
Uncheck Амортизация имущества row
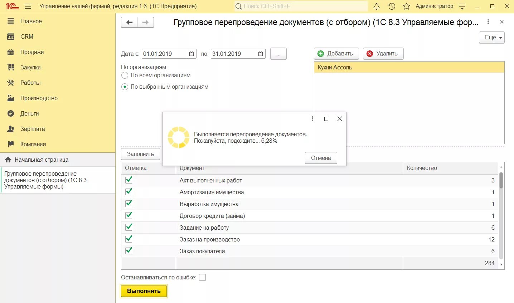pos(129,192)
